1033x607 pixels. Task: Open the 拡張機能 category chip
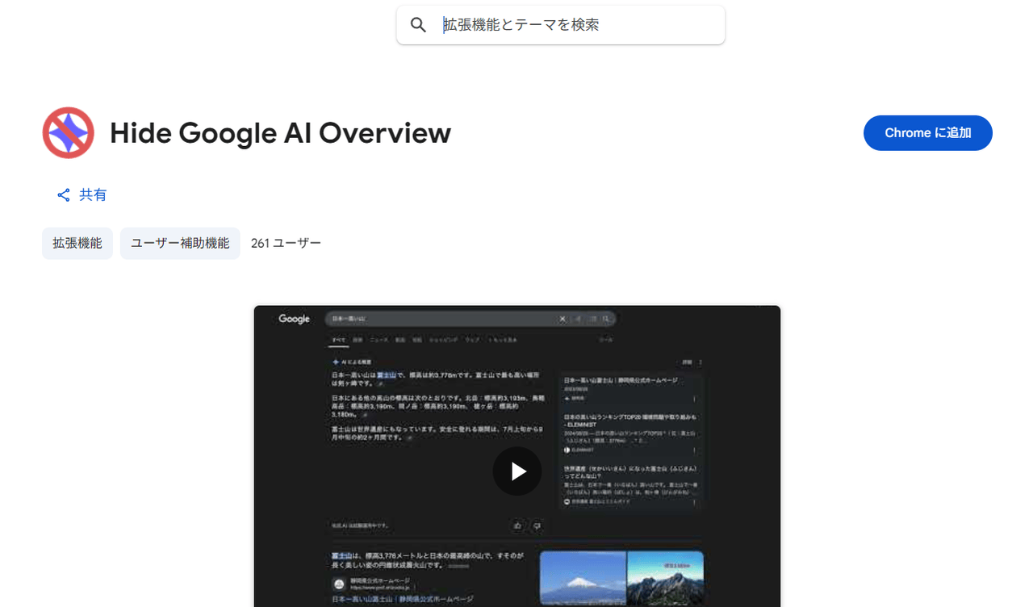77,243
